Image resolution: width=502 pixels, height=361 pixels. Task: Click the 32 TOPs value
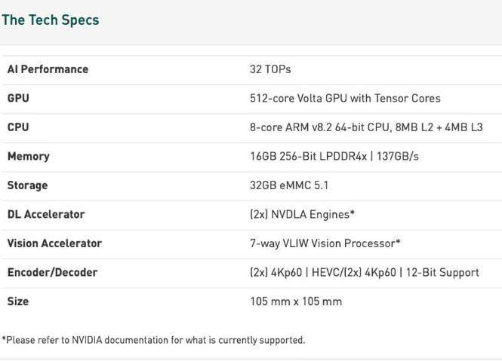click(270, 69)
